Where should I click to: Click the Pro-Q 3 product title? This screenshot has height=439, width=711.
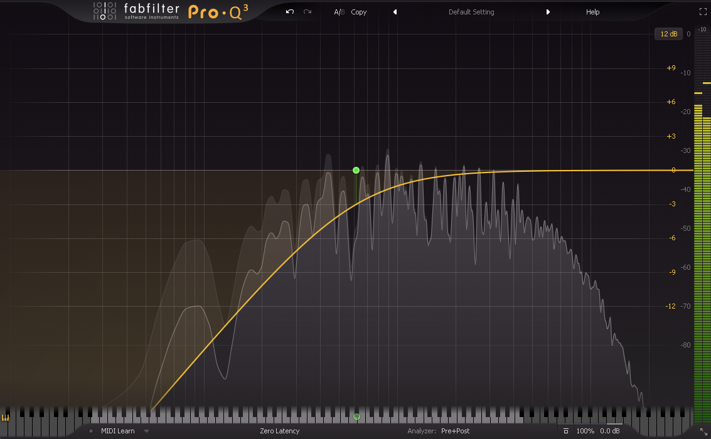point(218,13)
